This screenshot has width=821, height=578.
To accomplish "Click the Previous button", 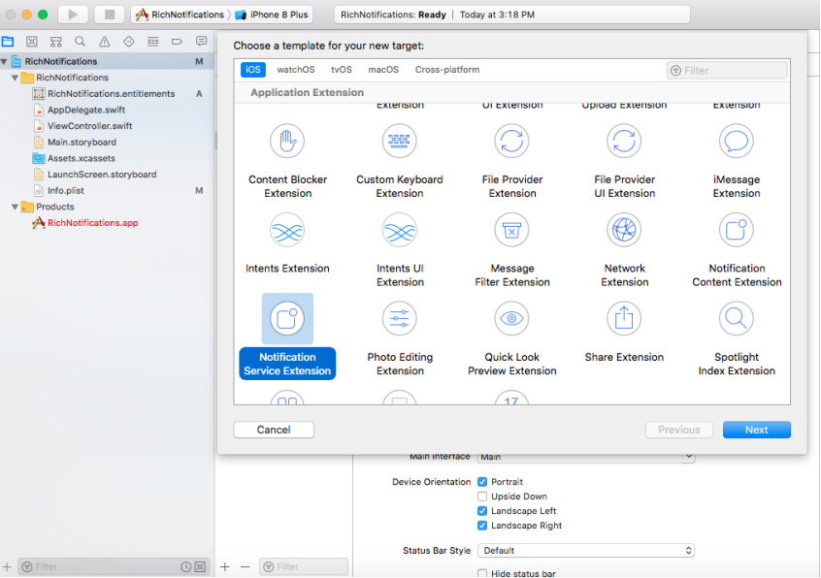I will coord(679,430).
